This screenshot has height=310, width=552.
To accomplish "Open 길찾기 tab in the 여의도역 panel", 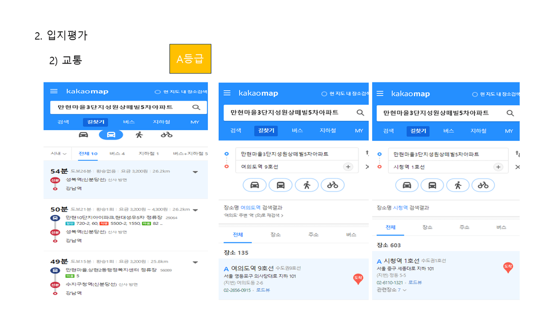I will [267, 131].
